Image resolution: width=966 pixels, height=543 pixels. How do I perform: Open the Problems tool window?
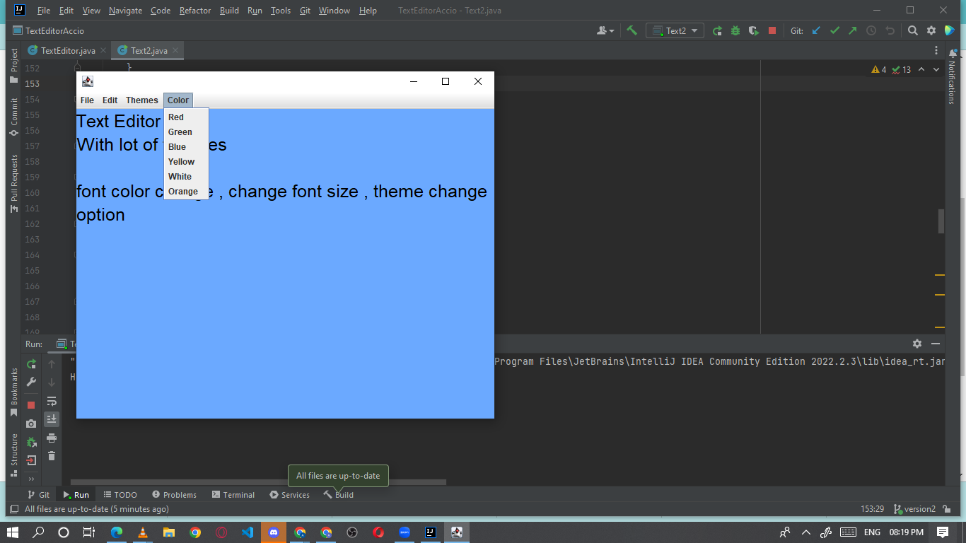(173, 494)
